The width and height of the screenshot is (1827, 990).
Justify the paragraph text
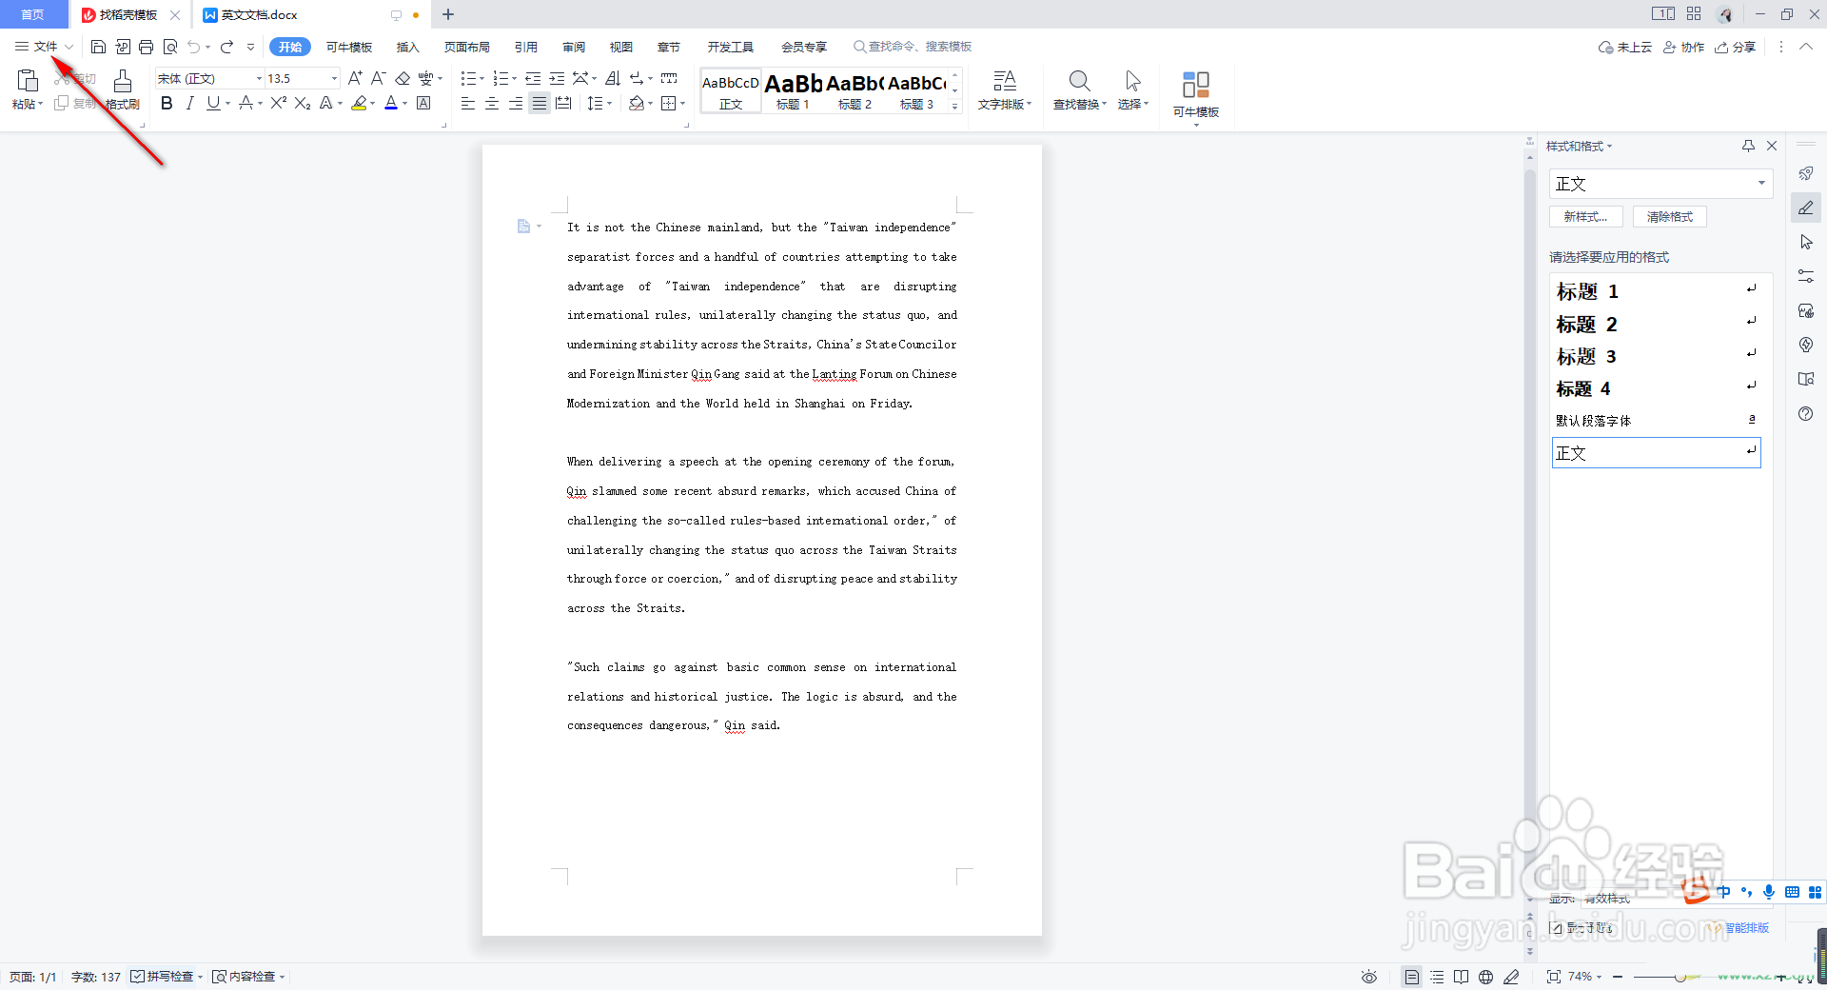540,103
